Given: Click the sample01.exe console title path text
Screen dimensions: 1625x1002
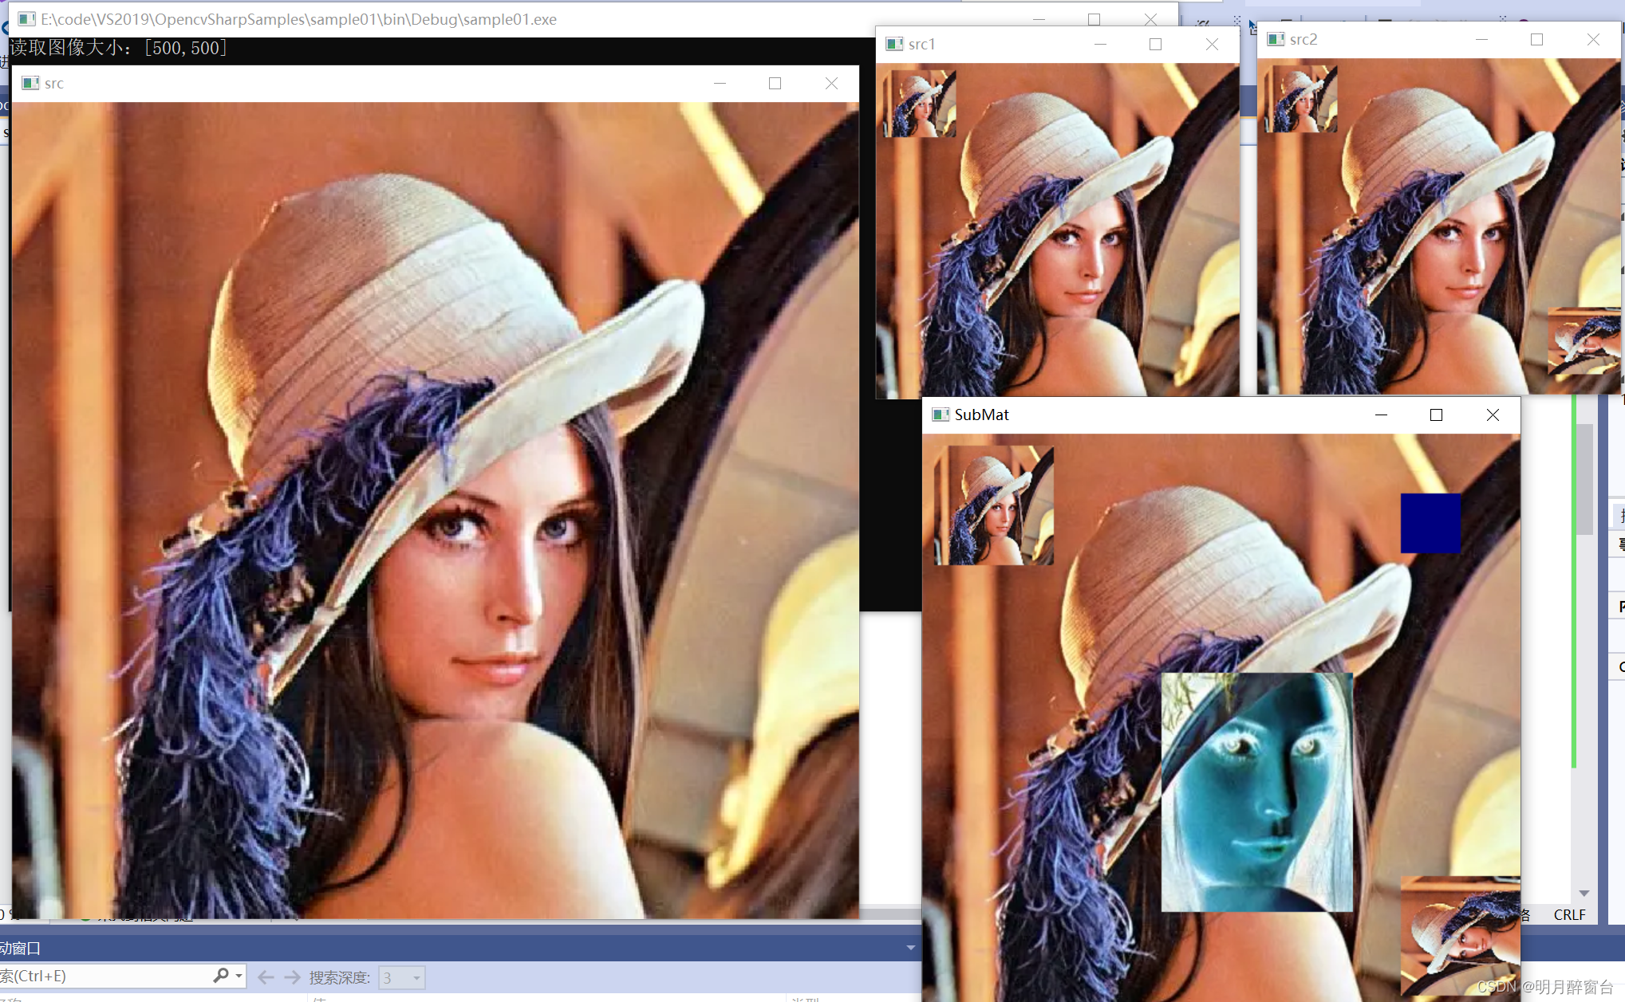Looking at the screenshot, I should (x=298, y=19).
